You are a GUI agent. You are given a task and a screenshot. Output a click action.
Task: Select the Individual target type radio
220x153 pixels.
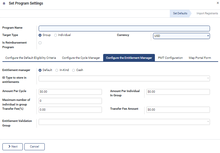(x=55, y=35)
